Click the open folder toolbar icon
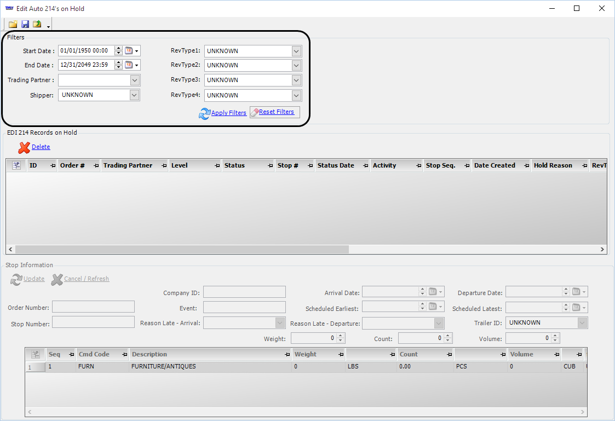 point(13,24)
